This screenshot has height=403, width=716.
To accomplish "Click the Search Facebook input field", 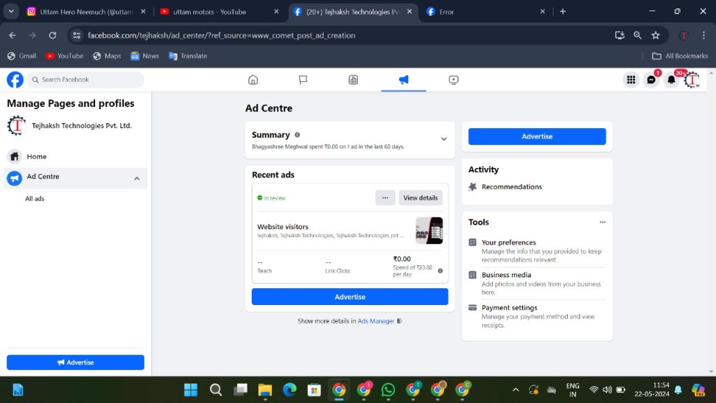I will click(86, 80).
